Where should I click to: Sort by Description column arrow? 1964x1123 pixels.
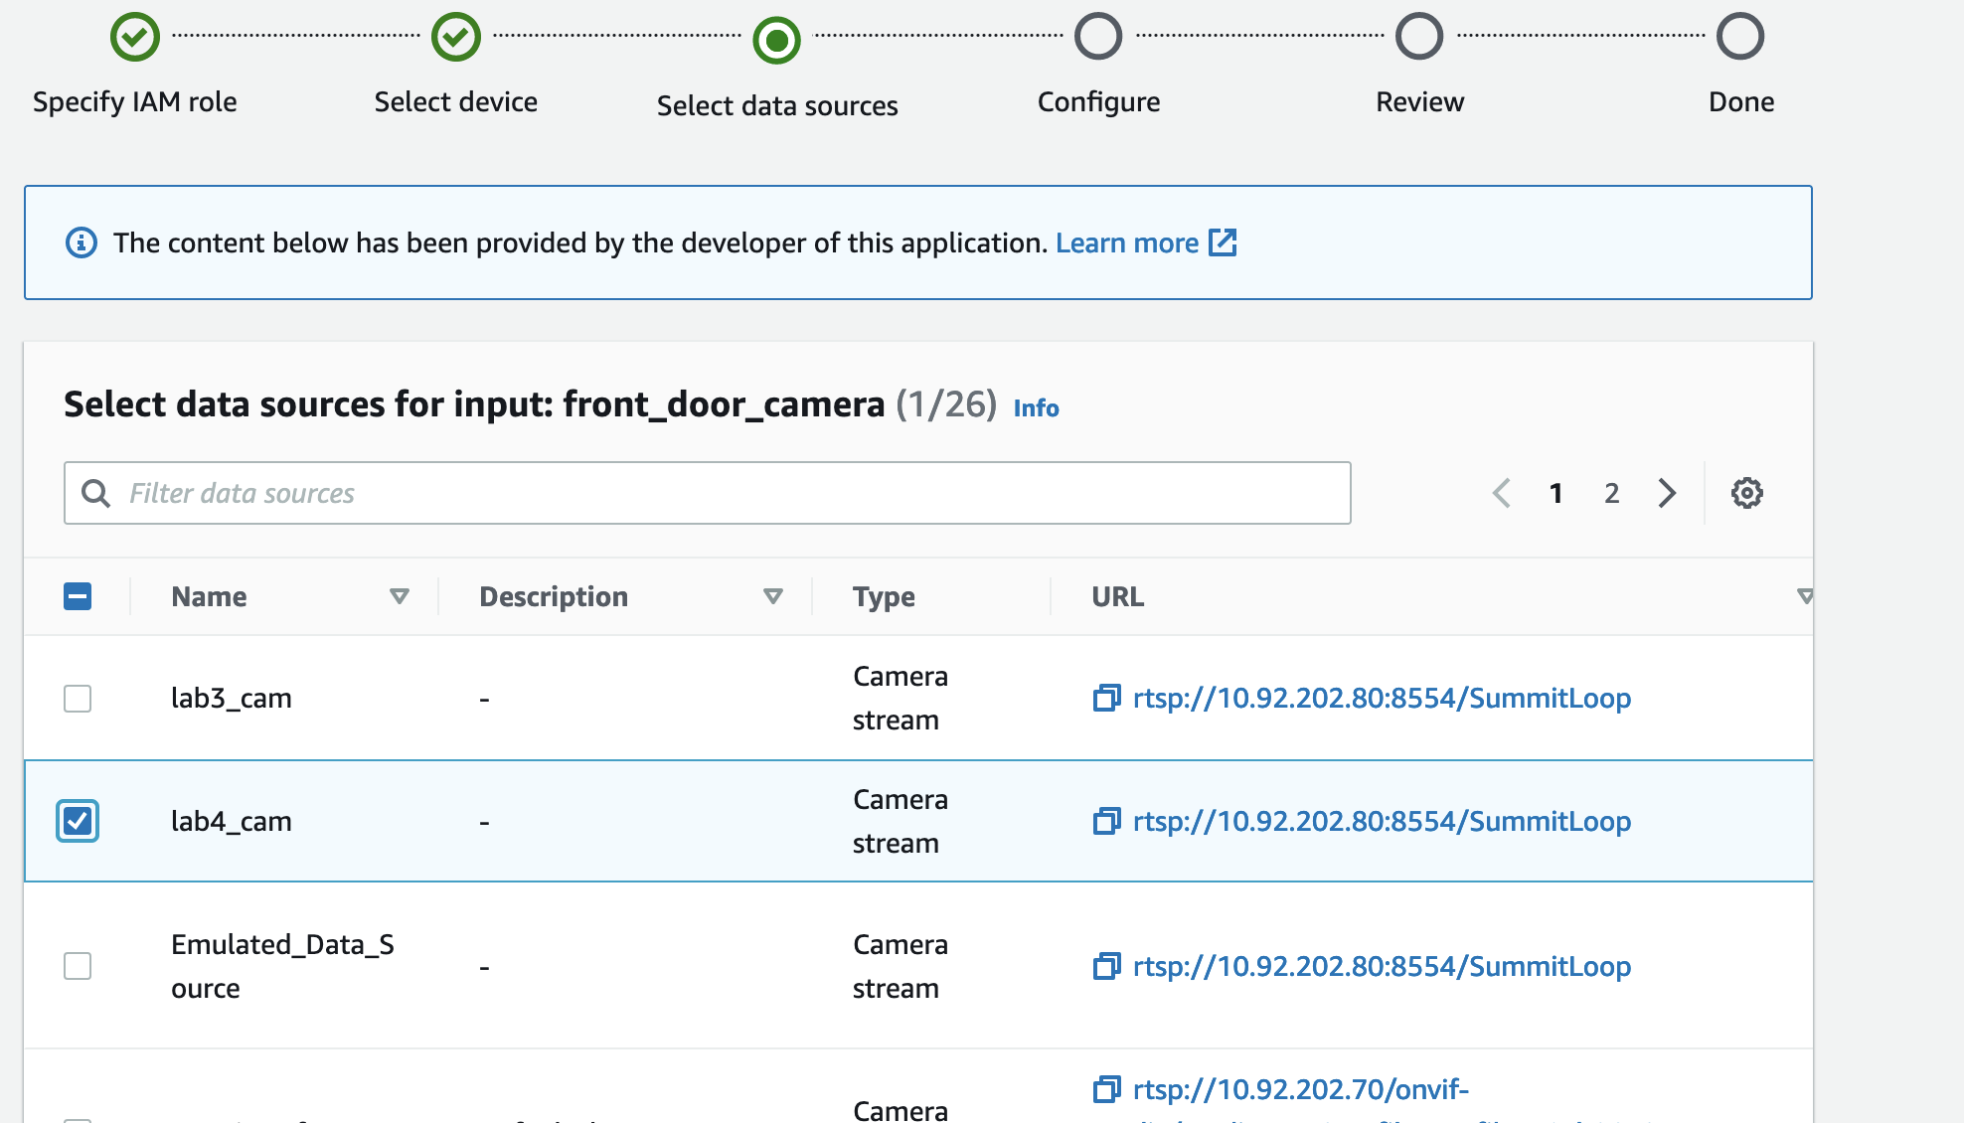773,596
